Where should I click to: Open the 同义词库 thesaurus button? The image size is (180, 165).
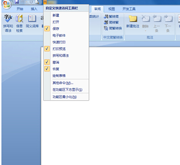(32, 22)
